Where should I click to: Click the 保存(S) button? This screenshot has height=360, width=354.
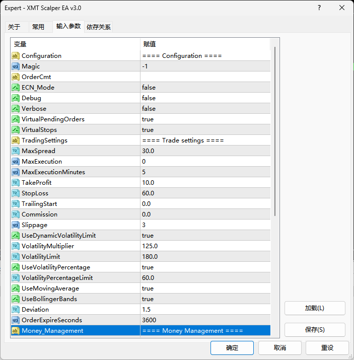(315, 330)
